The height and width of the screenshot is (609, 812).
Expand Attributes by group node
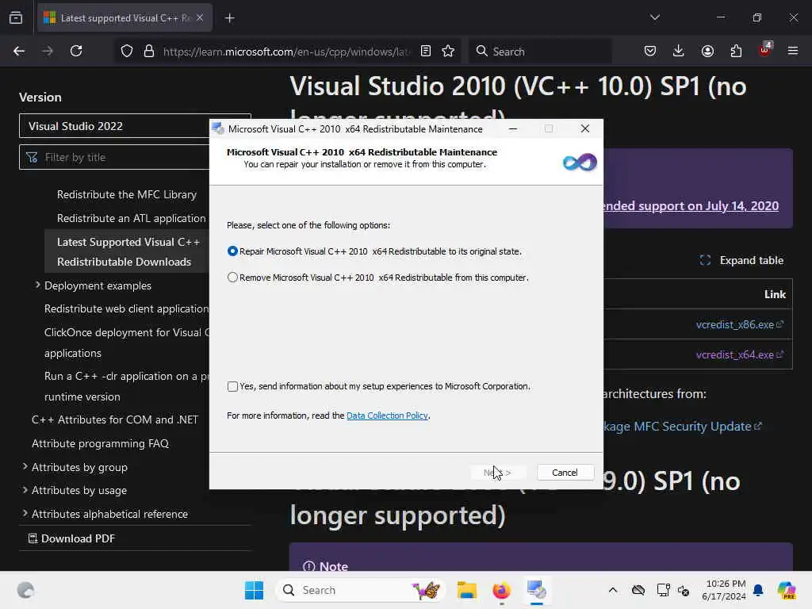pyautogui.click(x=25, y=466)
